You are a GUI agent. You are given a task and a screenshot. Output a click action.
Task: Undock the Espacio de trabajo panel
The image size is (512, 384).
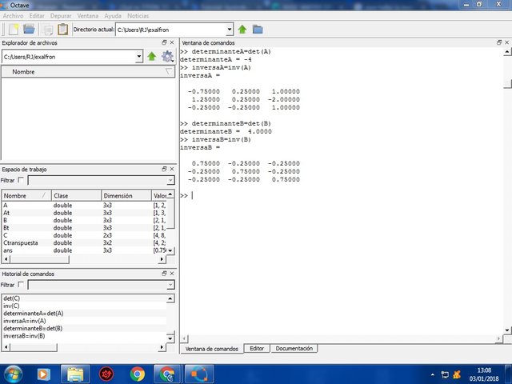164,169
